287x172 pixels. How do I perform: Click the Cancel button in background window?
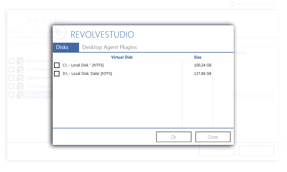[257, 151]
